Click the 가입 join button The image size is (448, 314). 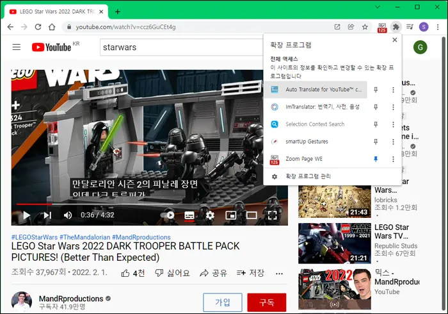point(223,302)
